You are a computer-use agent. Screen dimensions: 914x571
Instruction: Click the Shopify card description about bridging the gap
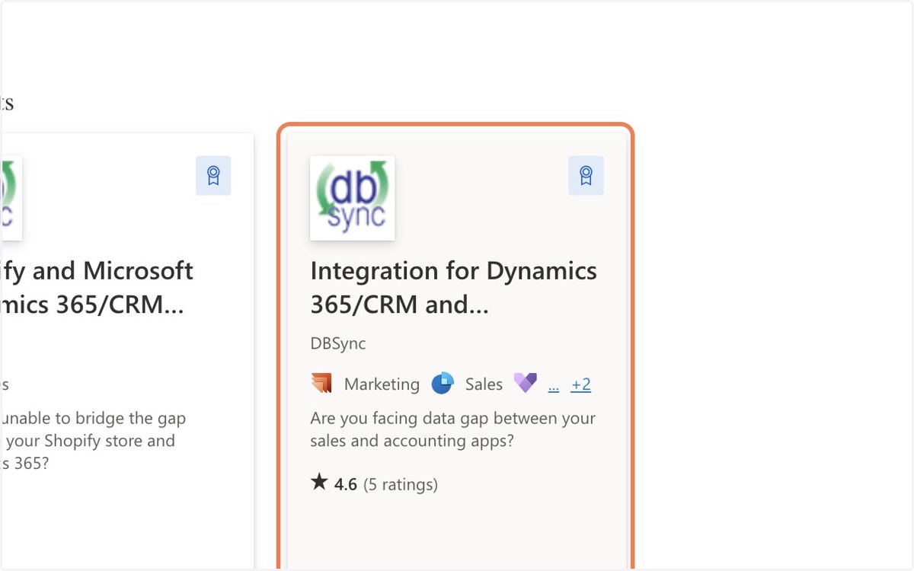[93, 440]
